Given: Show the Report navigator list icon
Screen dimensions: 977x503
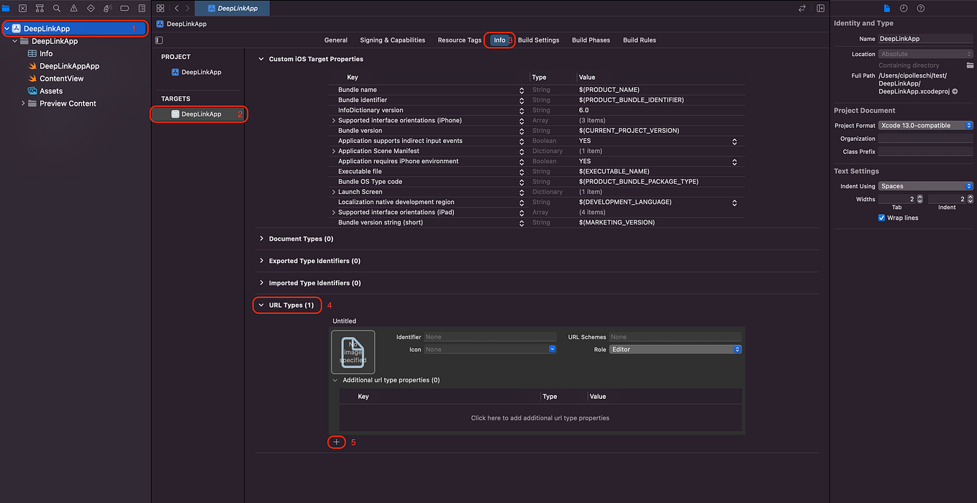Looking at the screenshot, I should (x=140, y=8).
